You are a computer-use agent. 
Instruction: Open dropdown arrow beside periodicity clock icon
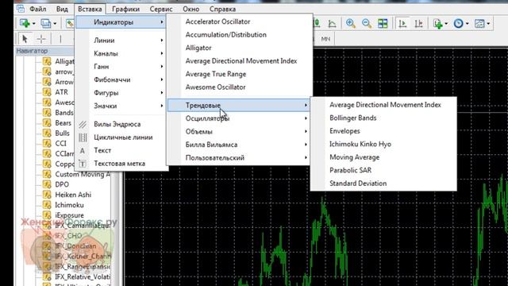click(x=468, y=23)
